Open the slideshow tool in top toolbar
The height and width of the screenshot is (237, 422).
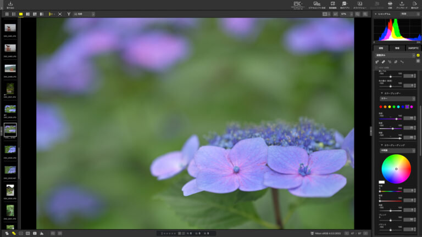click(x=359, y=4)
